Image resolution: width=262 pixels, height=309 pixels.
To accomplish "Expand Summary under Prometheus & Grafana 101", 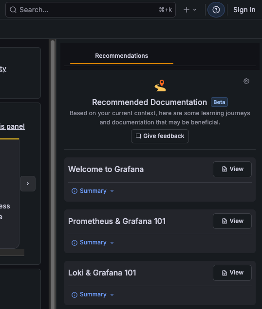I will pos(93,242).
